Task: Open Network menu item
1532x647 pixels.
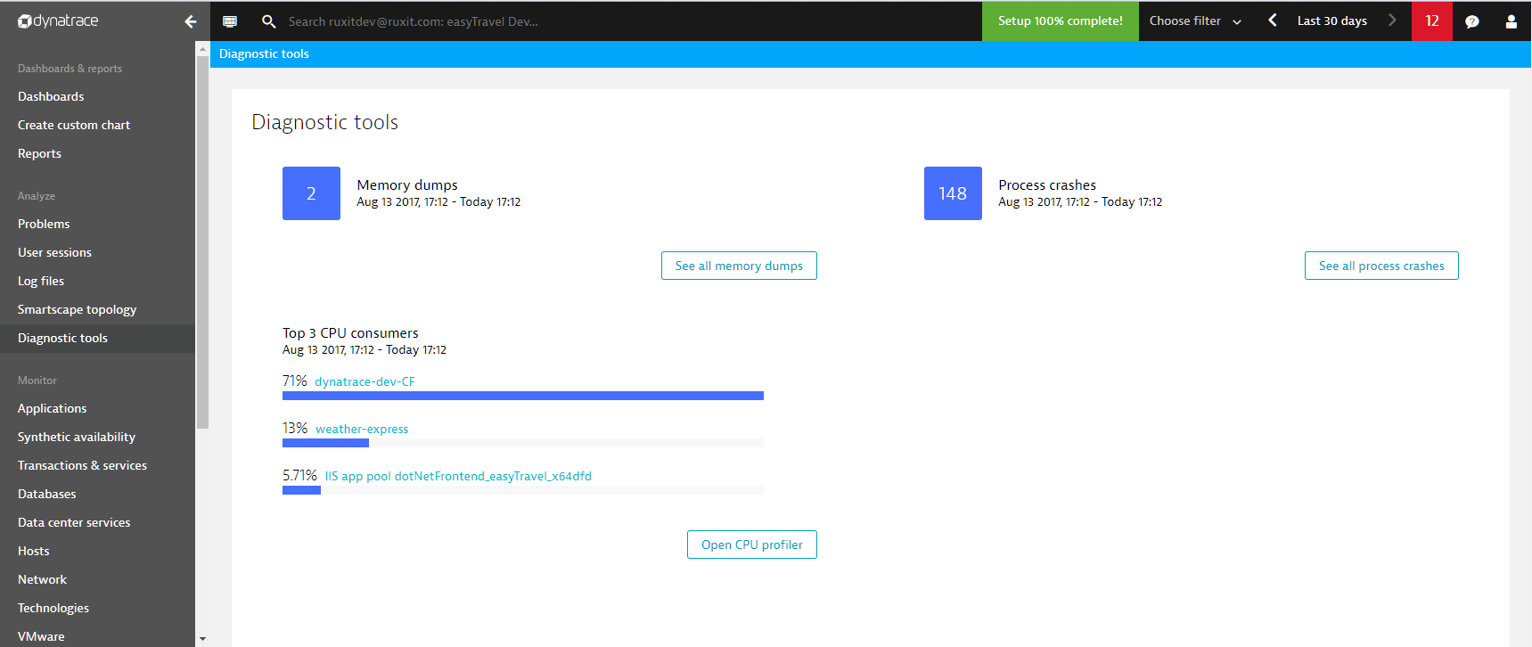Action: point(42,579)
